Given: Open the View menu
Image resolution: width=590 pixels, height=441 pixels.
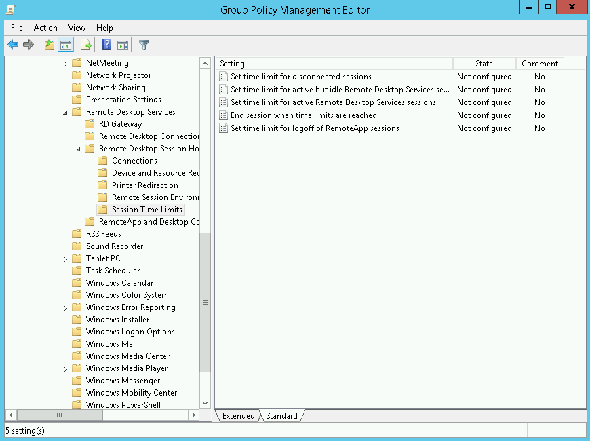Looking at the screenshot, I should [x=77, y=28].
